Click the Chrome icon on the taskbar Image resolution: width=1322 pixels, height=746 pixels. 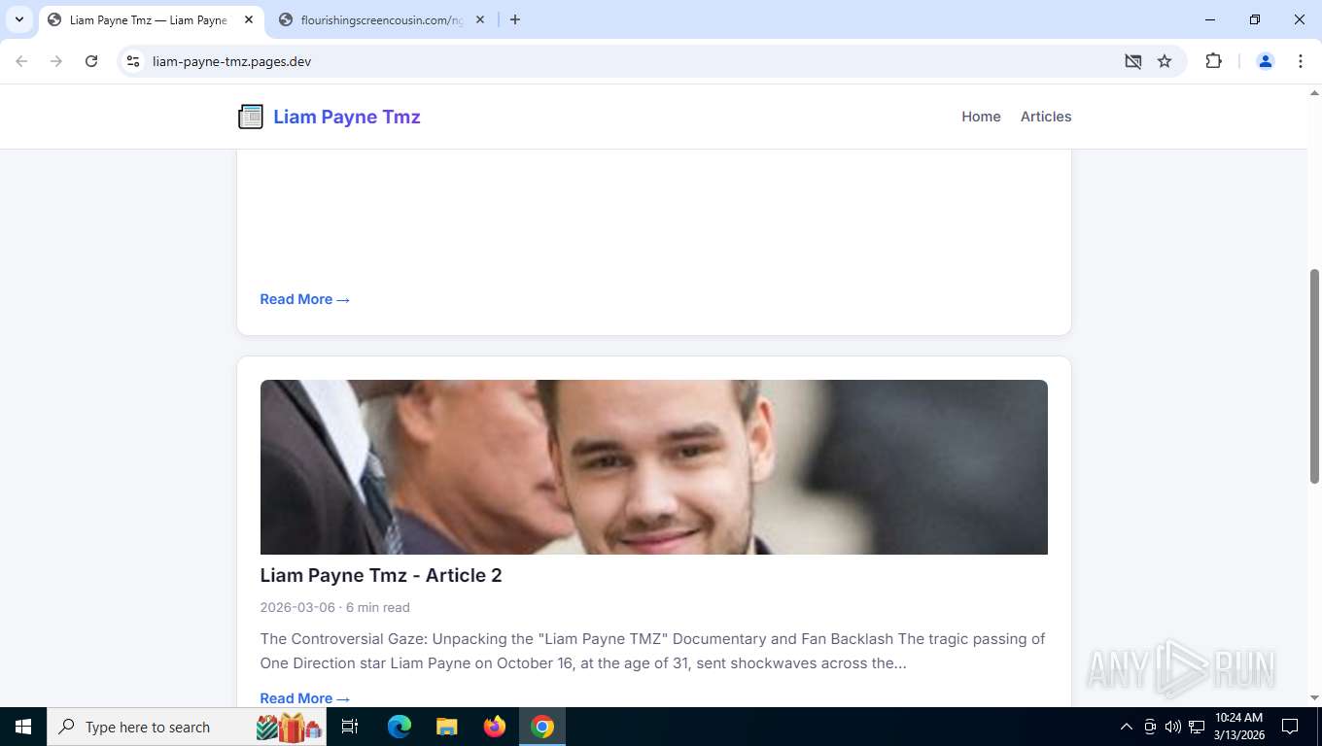tap(542, 727)
